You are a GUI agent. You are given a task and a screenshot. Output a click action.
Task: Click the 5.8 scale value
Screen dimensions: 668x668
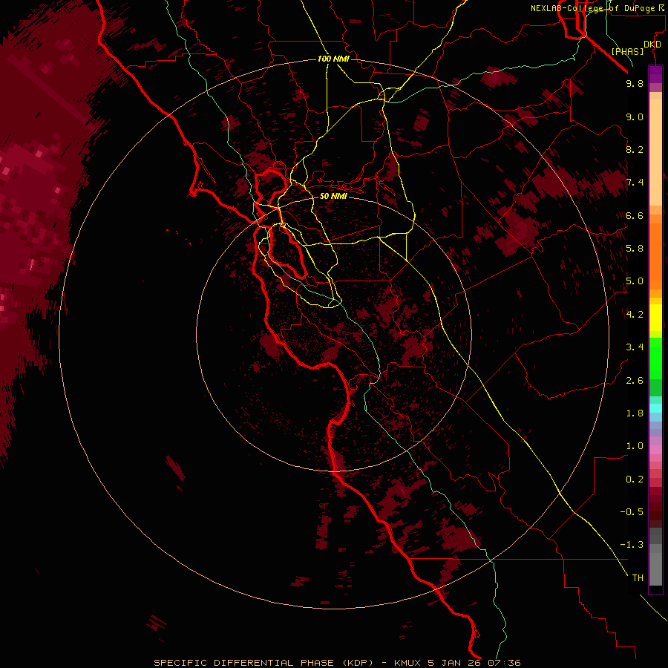coord(635,249)
